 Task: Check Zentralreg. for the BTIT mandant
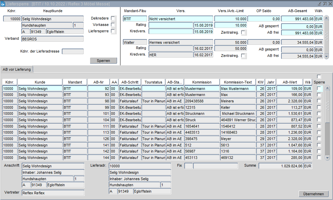point(244,32)
